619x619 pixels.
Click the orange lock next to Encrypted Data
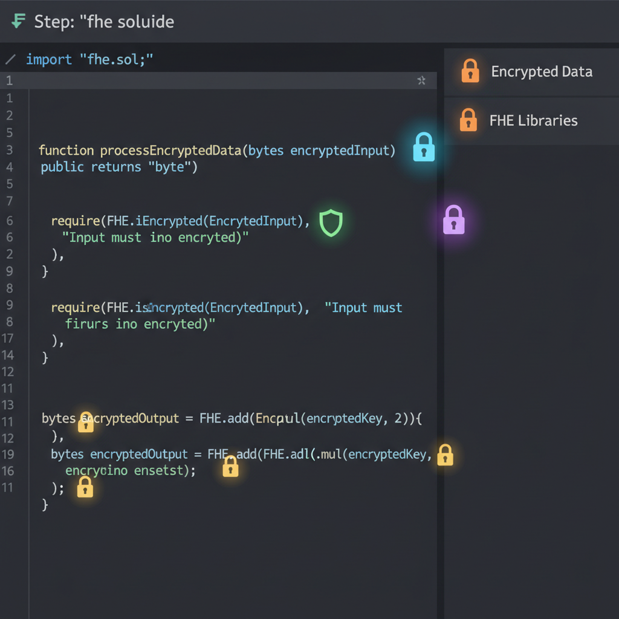point(470,71)
